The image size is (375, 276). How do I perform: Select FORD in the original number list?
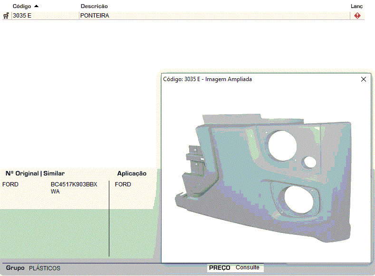pos(10,184)
